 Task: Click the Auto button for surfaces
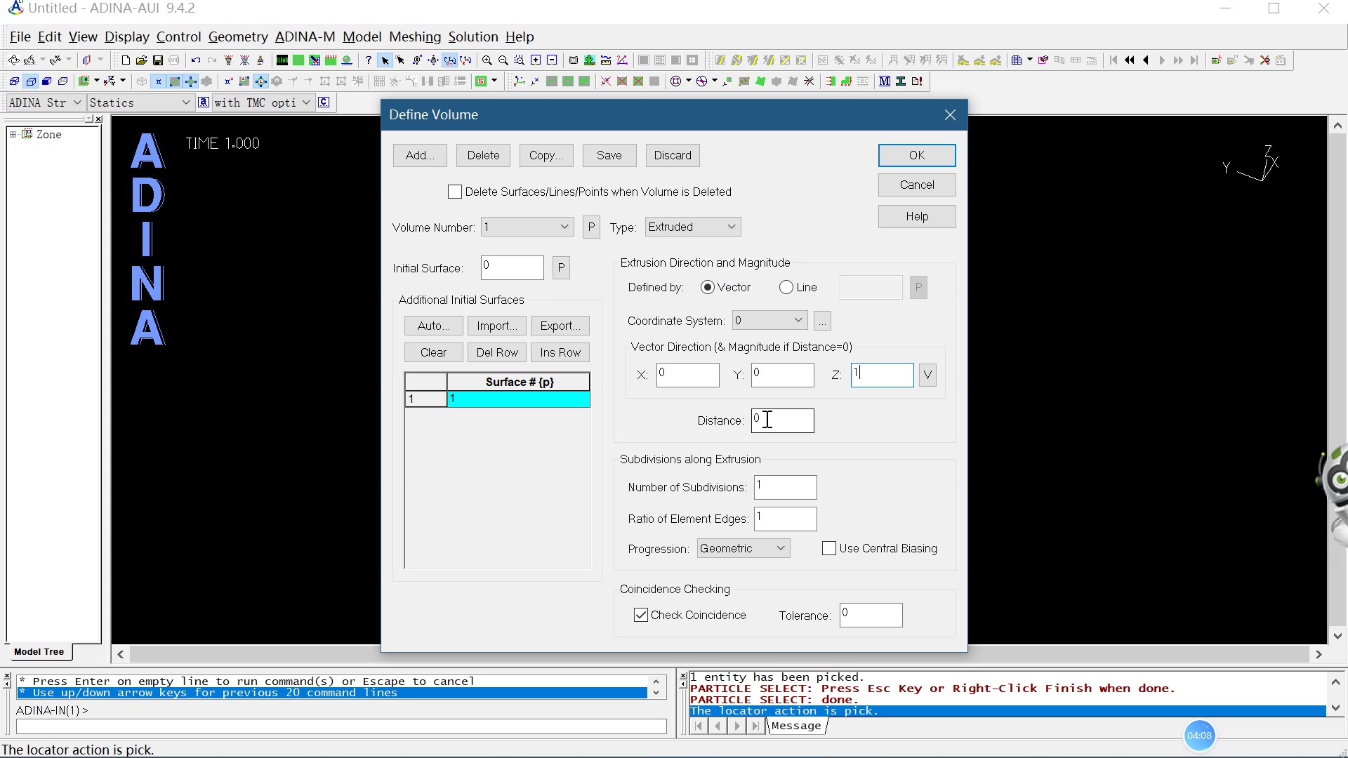pos(433,325)
